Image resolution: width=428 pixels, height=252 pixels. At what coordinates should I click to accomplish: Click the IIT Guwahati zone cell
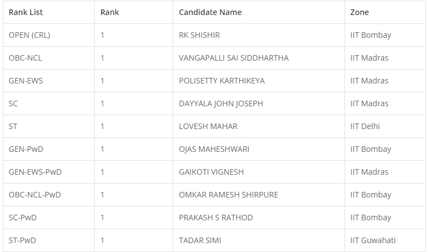[x=373, y=240]
